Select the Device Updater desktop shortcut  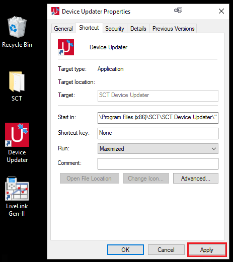point(17,143)
